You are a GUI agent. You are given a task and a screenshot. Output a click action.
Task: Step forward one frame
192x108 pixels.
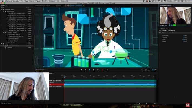[98, 70]
